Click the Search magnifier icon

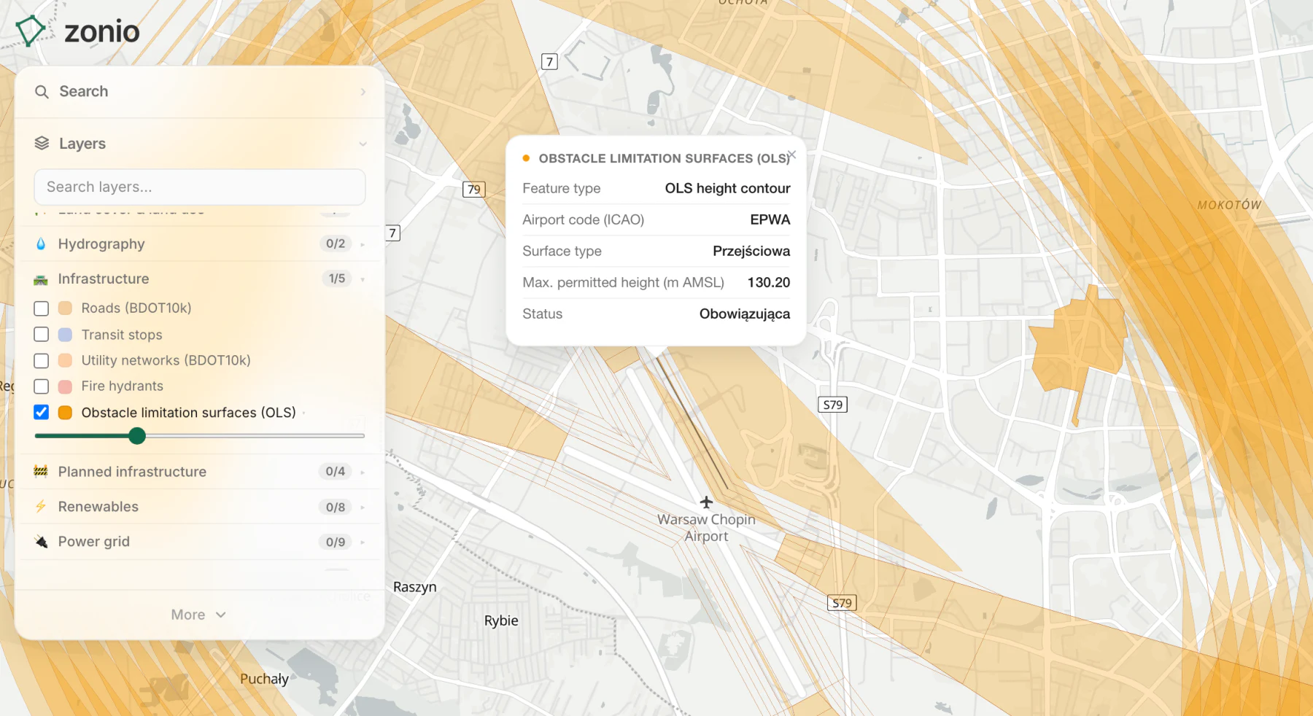tap(42, 92)
